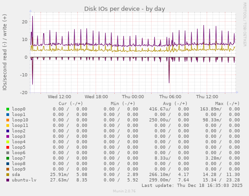Viewport: 249px width, 196px height.
Task: Click the y-axis value -10 label
Action: 24,75
